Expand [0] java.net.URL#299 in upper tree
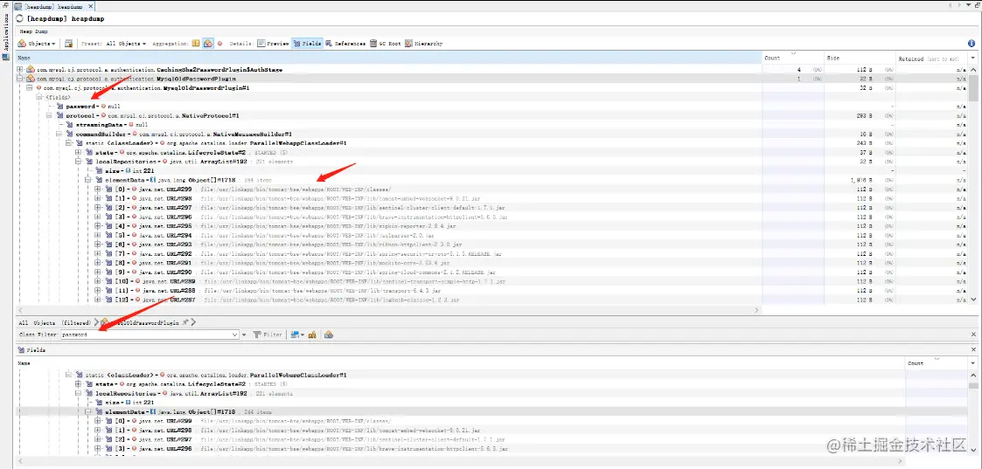Image resolution: width=982 pixels, height=469 pixels. coord(98,190)
